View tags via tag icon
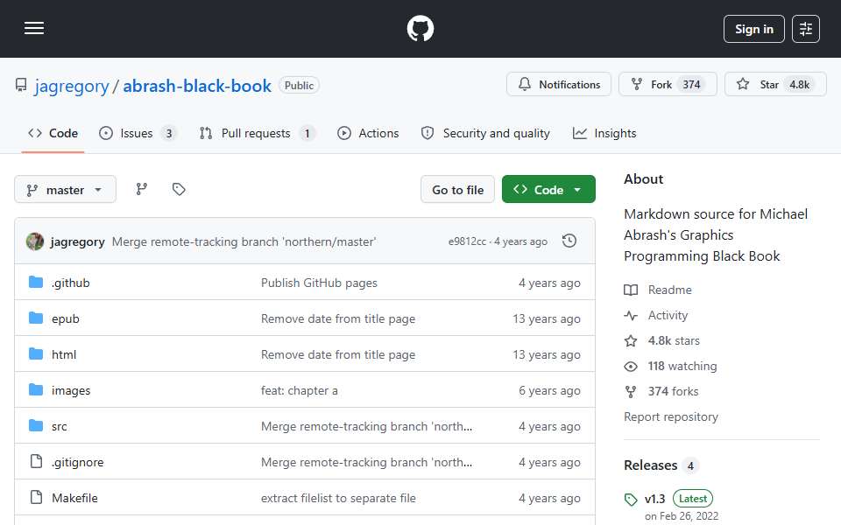This screenshot has width=841, height=525. tap(179, 189)
